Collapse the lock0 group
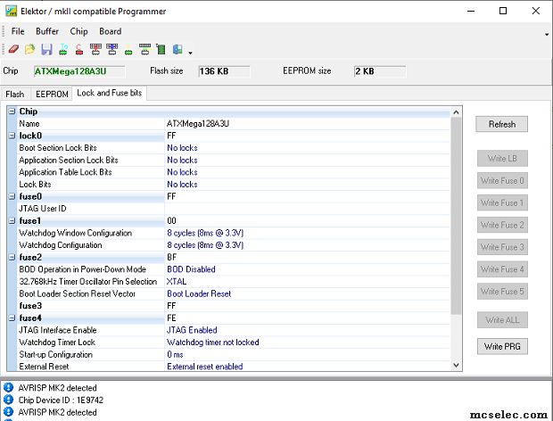This screenshot has width=553, height=421. (x=12, y=136)
